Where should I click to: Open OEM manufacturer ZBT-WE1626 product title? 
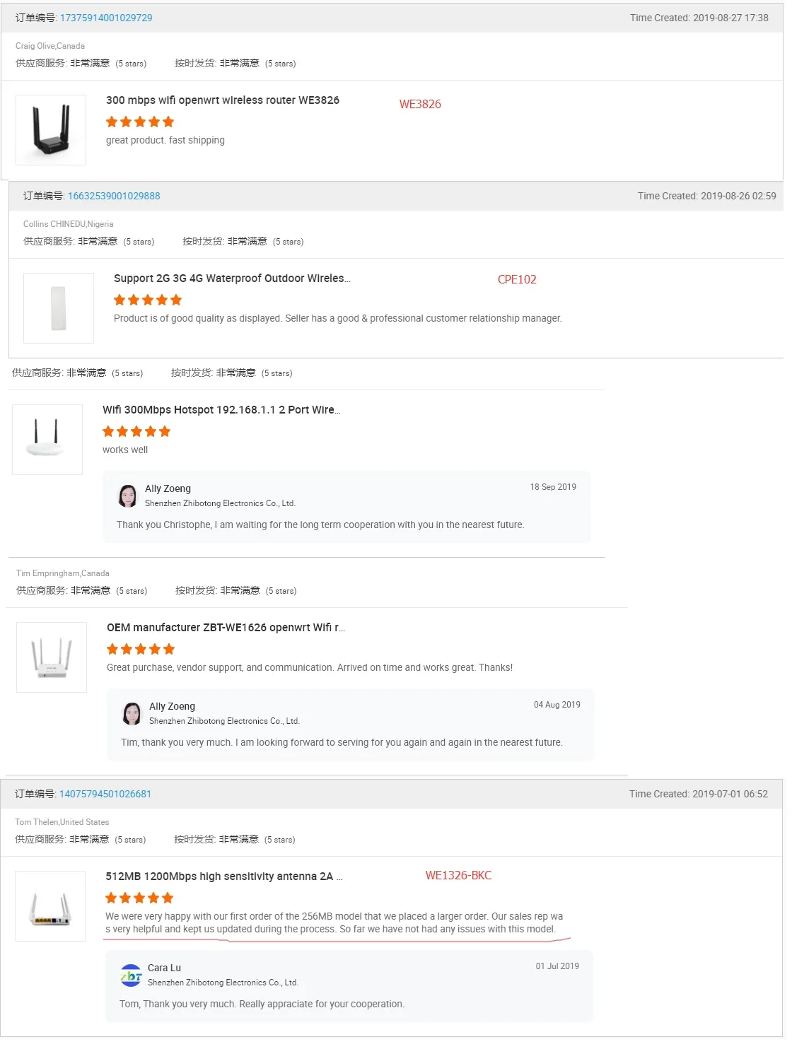(x=226, y=628)
